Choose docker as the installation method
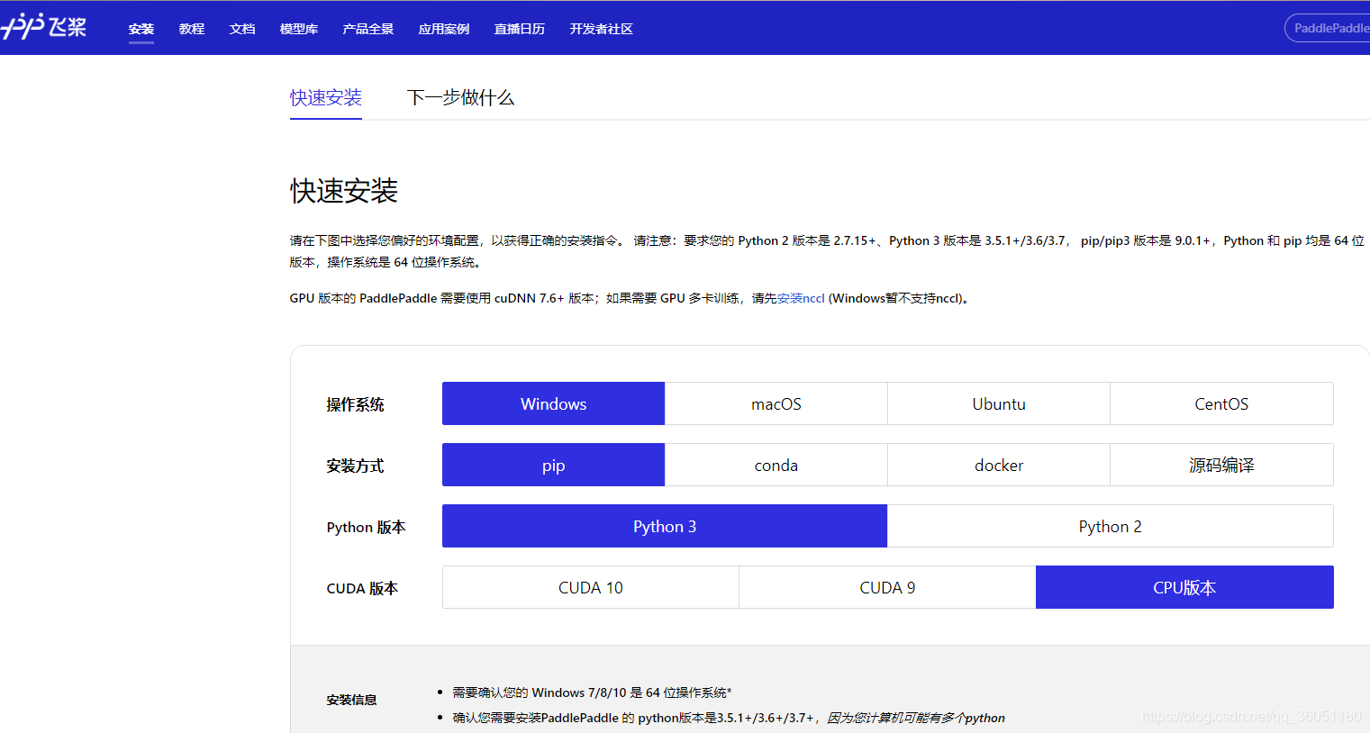Screen dimensions: 1370x733 [x=999, y=465]
